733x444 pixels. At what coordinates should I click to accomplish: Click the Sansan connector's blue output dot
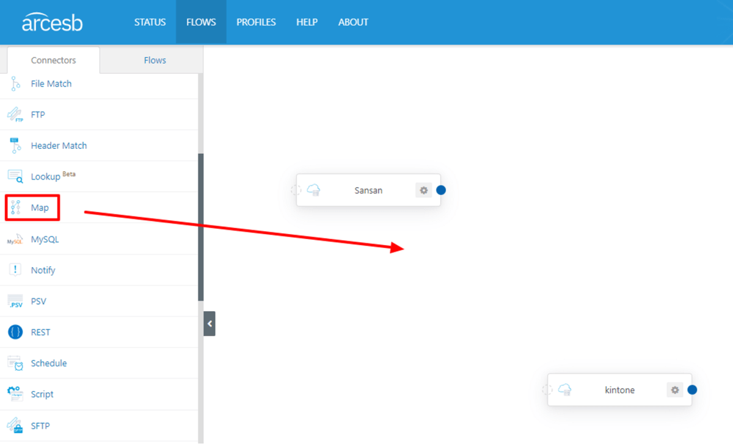441,190
